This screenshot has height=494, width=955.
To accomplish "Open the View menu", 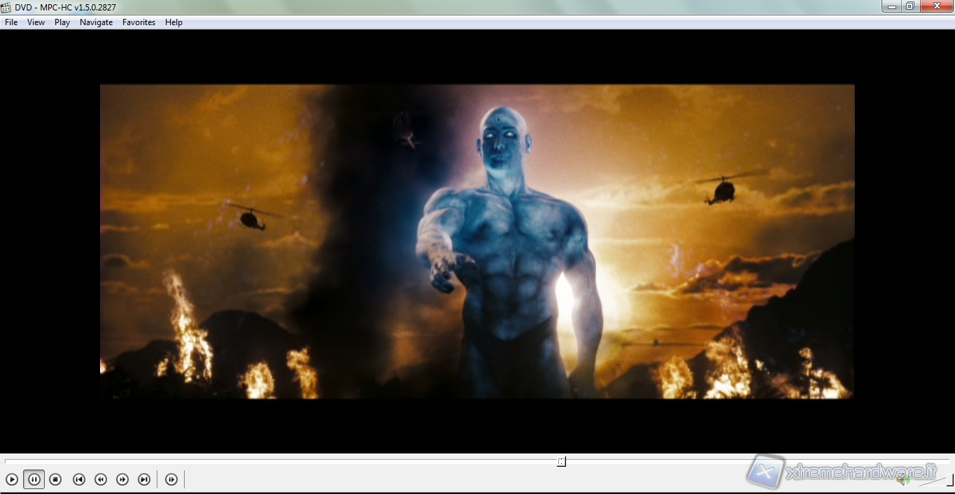I will pyautogui.click(x=36, y=22).
